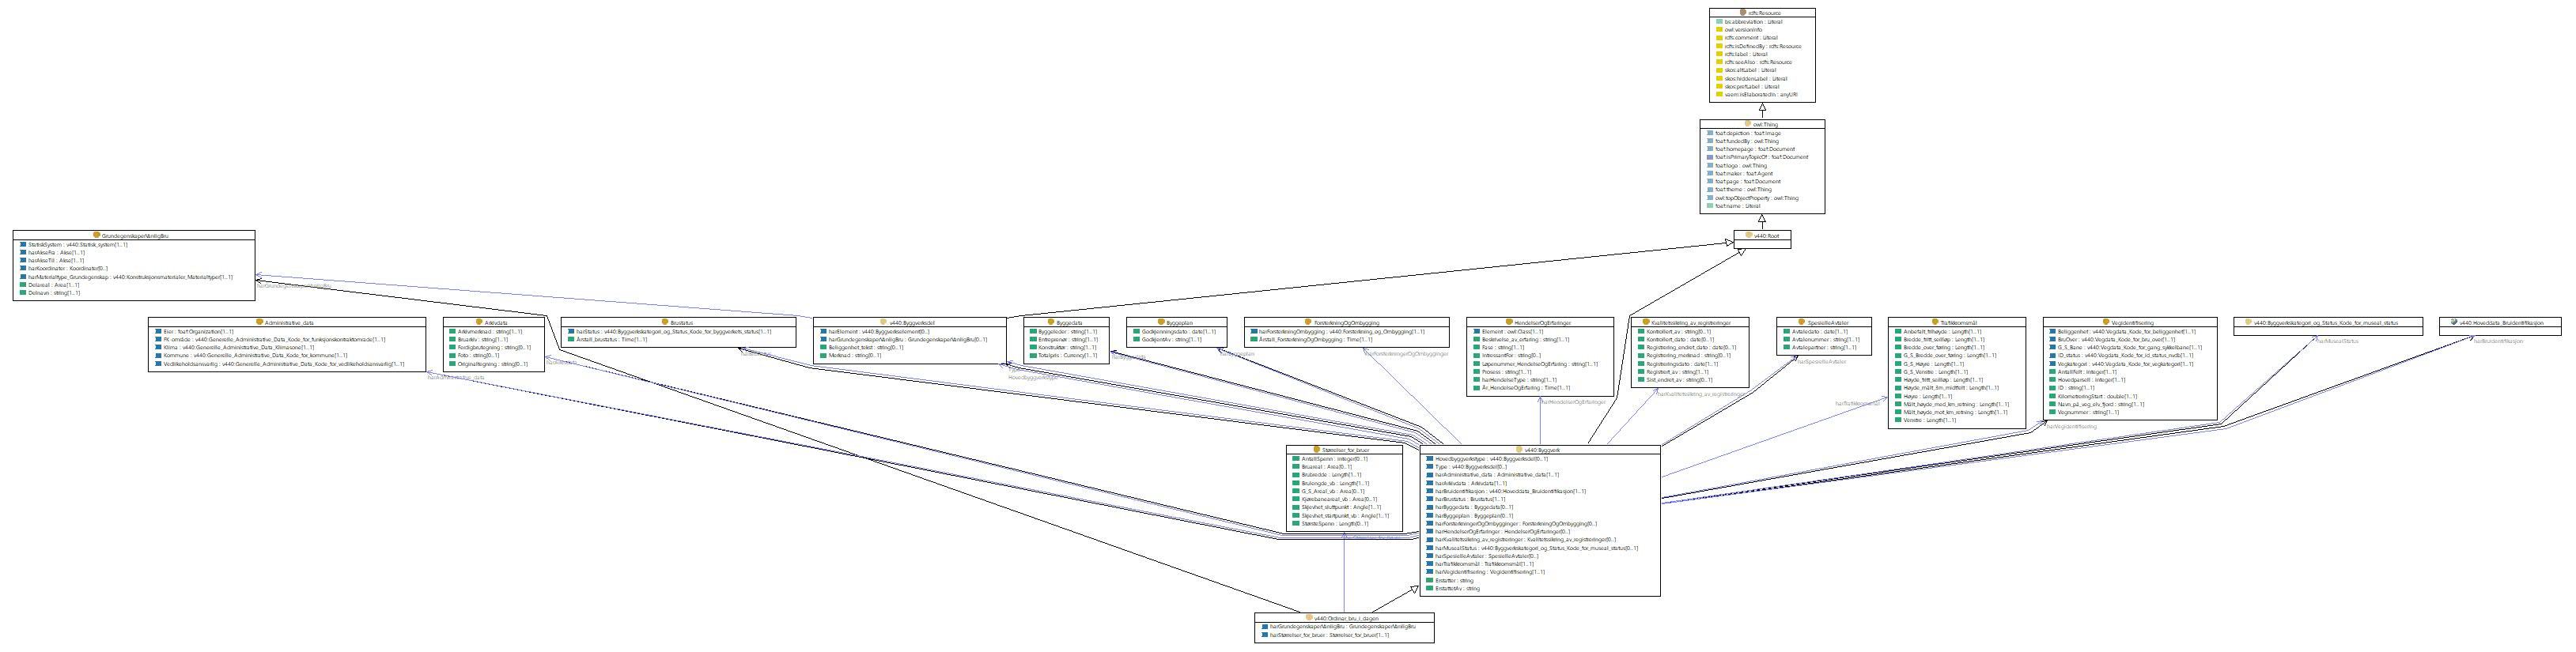The height and width of the screenshot is (652, 2576).
Task: Click the GrunnegenskaperVanligBru class icon
Action: (97, 235)
